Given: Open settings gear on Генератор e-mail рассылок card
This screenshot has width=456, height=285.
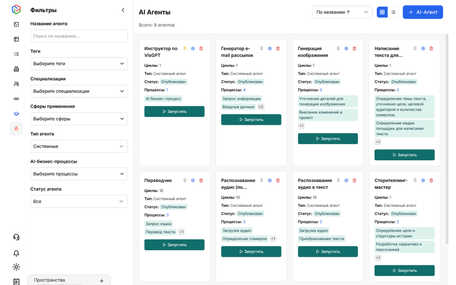Looking at the screenshot, I should click(x=270, y=48).
